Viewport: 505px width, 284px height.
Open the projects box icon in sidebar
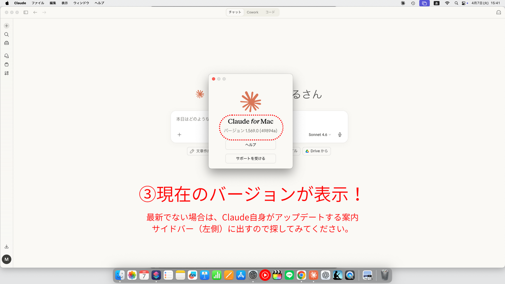pyautogui.click(x=7, y=65)
